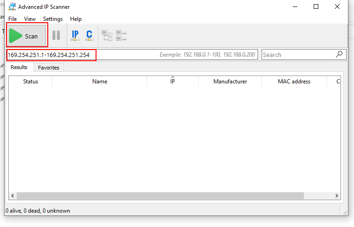Click the horizontal scrollbar left arrow
The width and height of the screenshot is (354, 227).
[13, 195]
